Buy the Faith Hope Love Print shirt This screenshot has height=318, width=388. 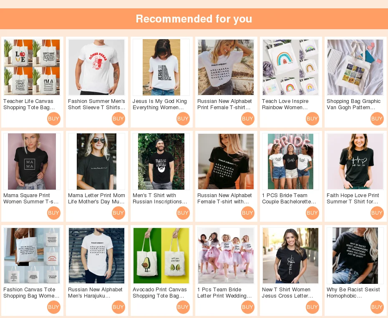click(377, 213)
